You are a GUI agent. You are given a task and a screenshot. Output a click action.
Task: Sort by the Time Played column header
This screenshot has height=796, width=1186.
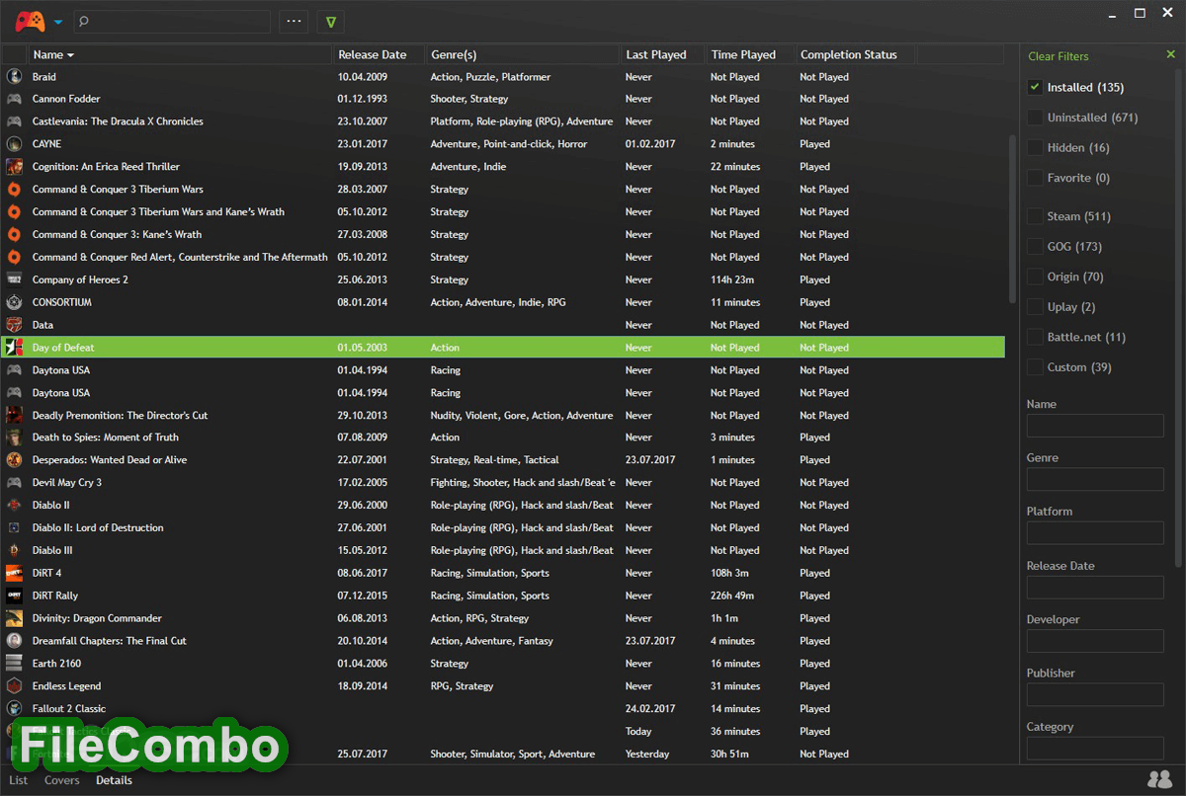(749, 54)
